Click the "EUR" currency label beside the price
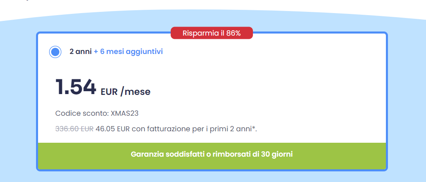The width and height of the screenshot is (426, 182). [109, 92]
